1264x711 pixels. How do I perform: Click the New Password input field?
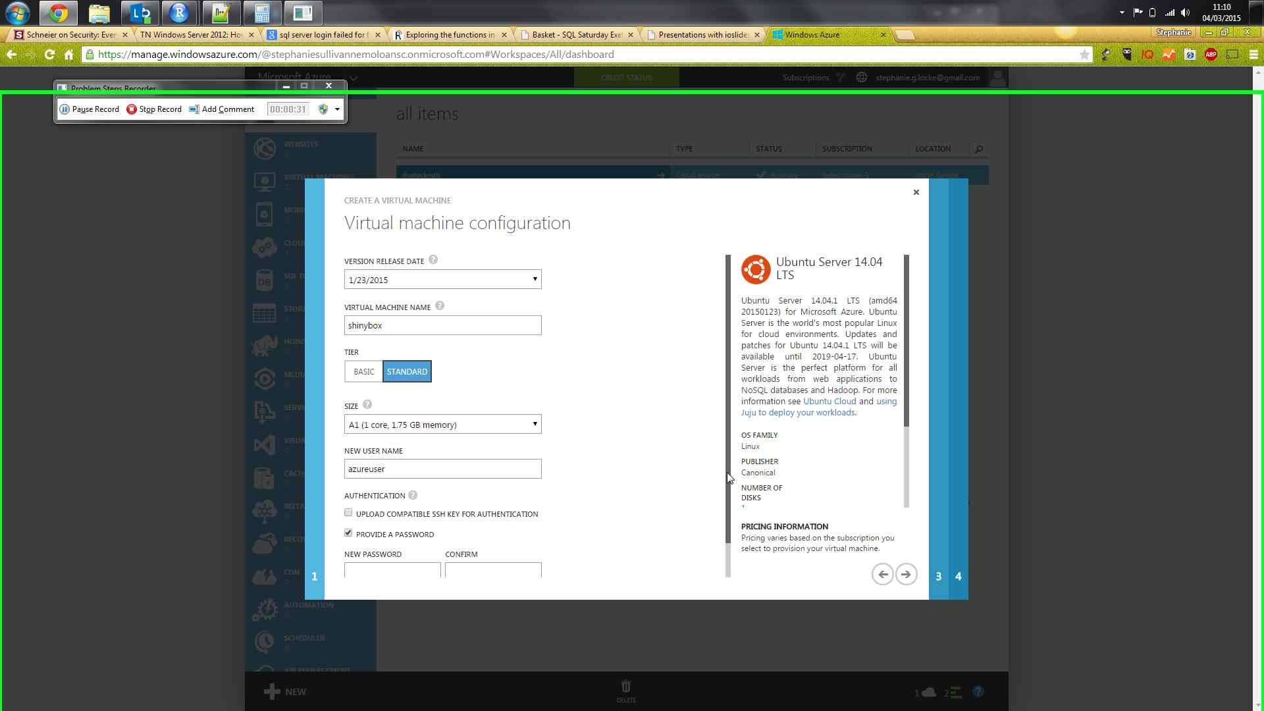(x=392, y=570)
